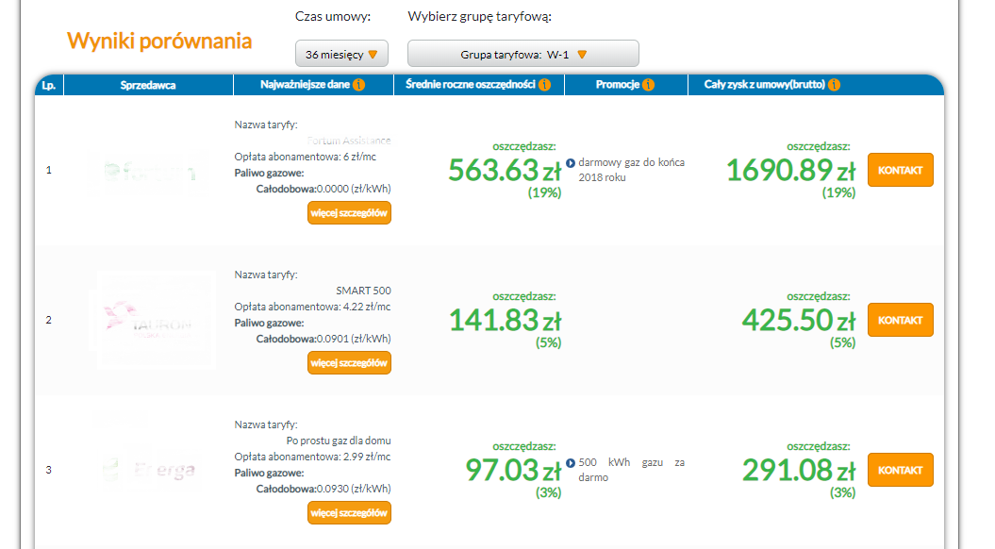The height and width of the screenshot is (549, 995).
Task: Click KONTAKT button for Fortum offer
Action: point(900,170)
